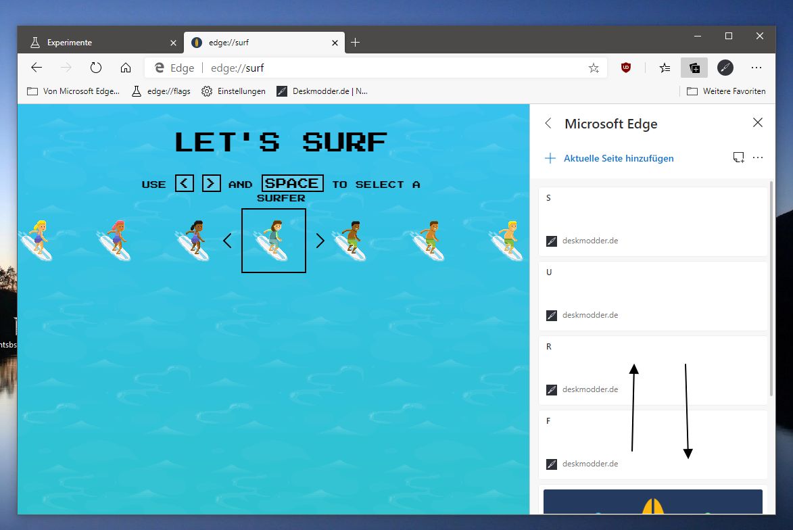Open the home page
Image resolution: width=793 pixels, height=530 pixels.
click(126, 68)
